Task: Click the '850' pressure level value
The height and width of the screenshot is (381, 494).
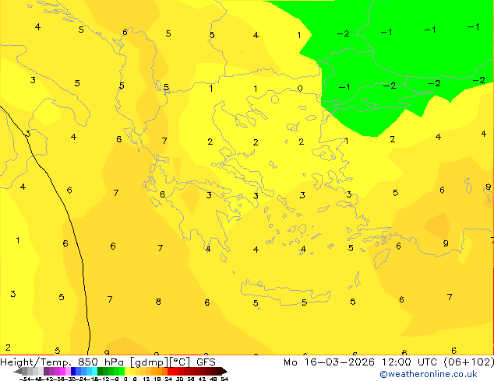Action: (87, 362)
